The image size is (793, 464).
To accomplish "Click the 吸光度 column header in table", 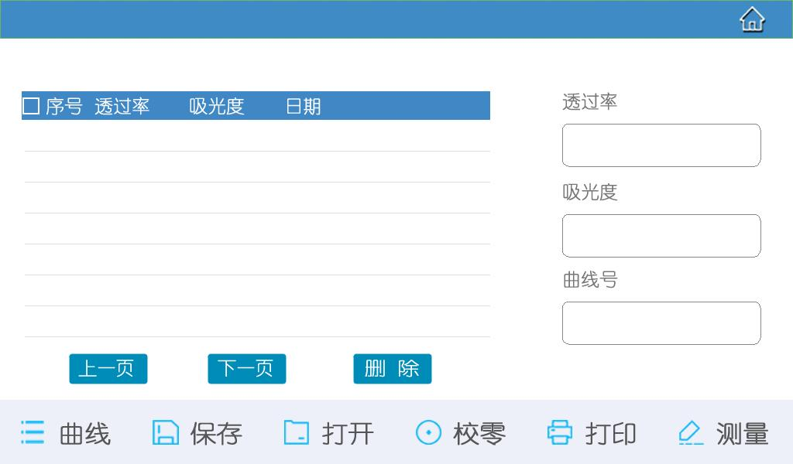I will [216, 107].
